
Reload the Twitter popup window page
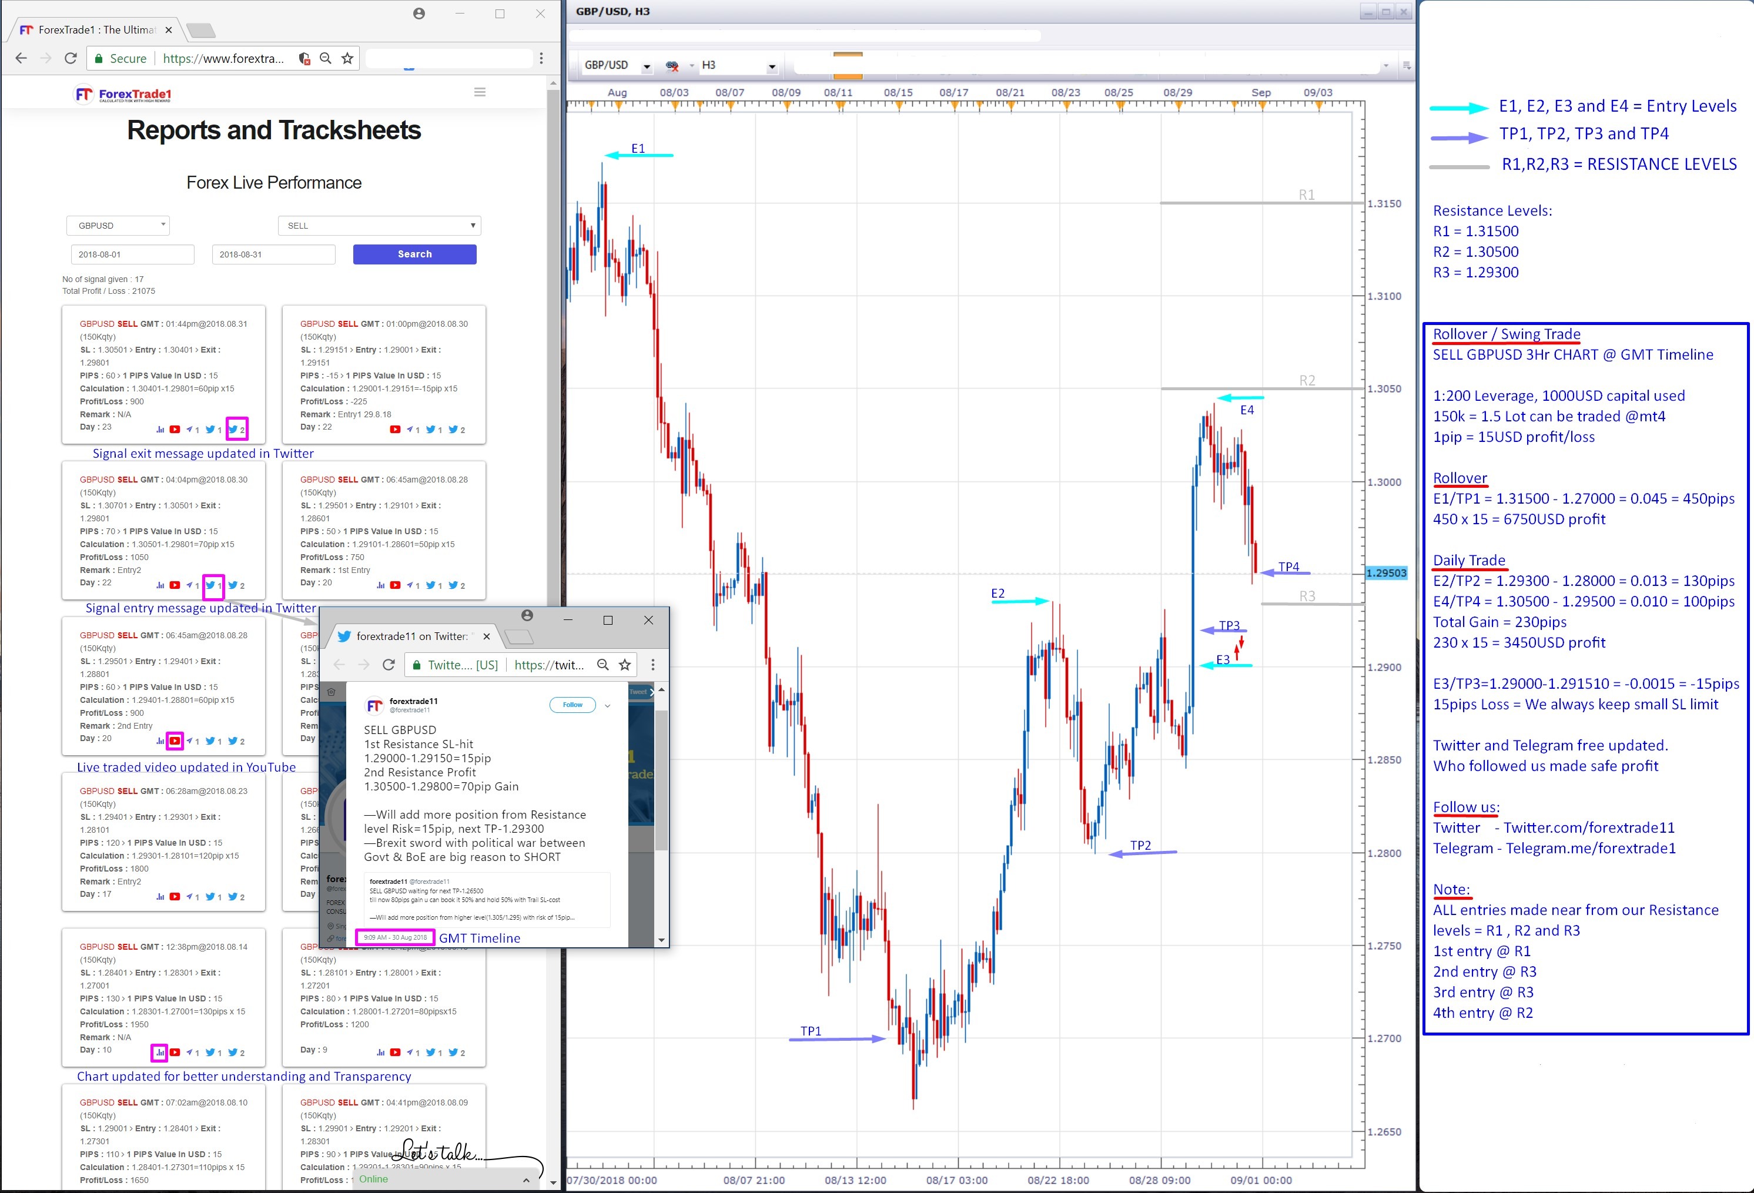[x=389, y=665]
